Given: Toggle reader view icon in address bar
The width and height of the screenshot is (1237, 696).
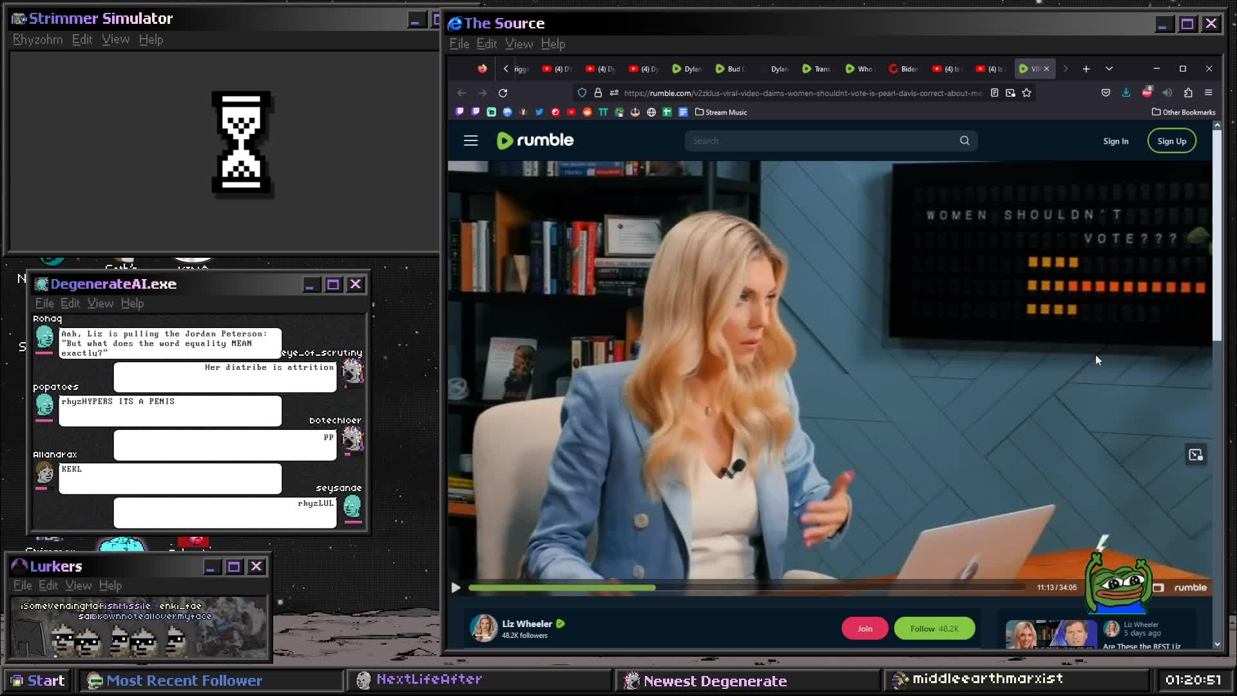Looking at the screenshot, I should 994,93.
